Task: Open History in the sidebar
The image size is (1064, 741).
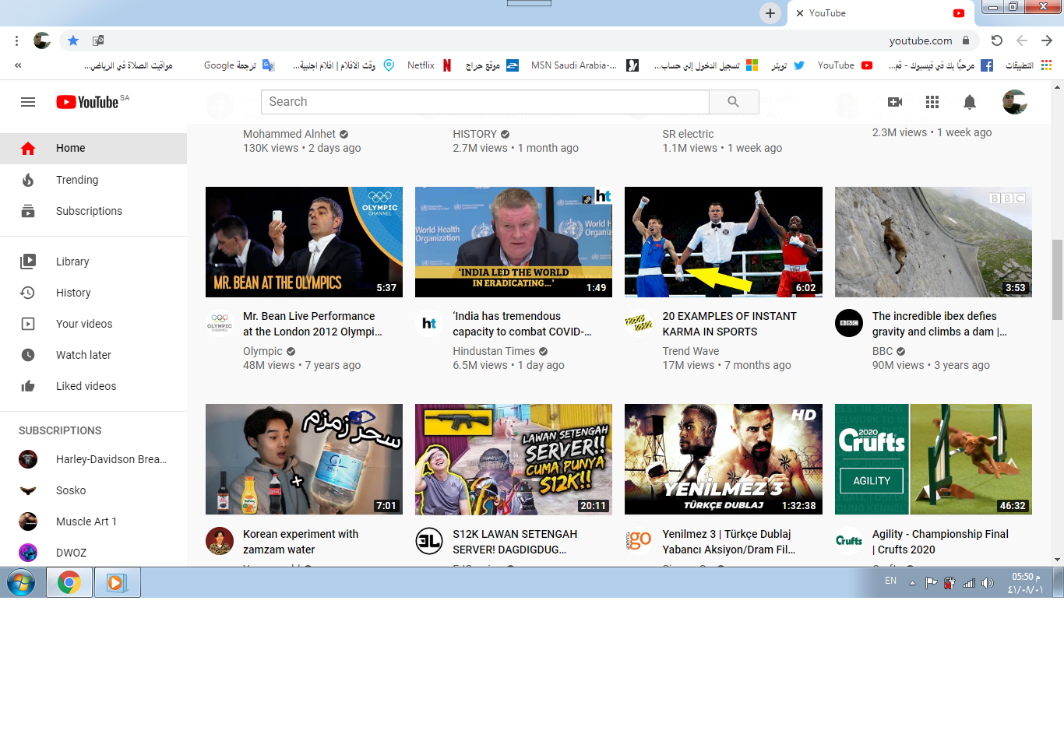Action: [93, 293]
